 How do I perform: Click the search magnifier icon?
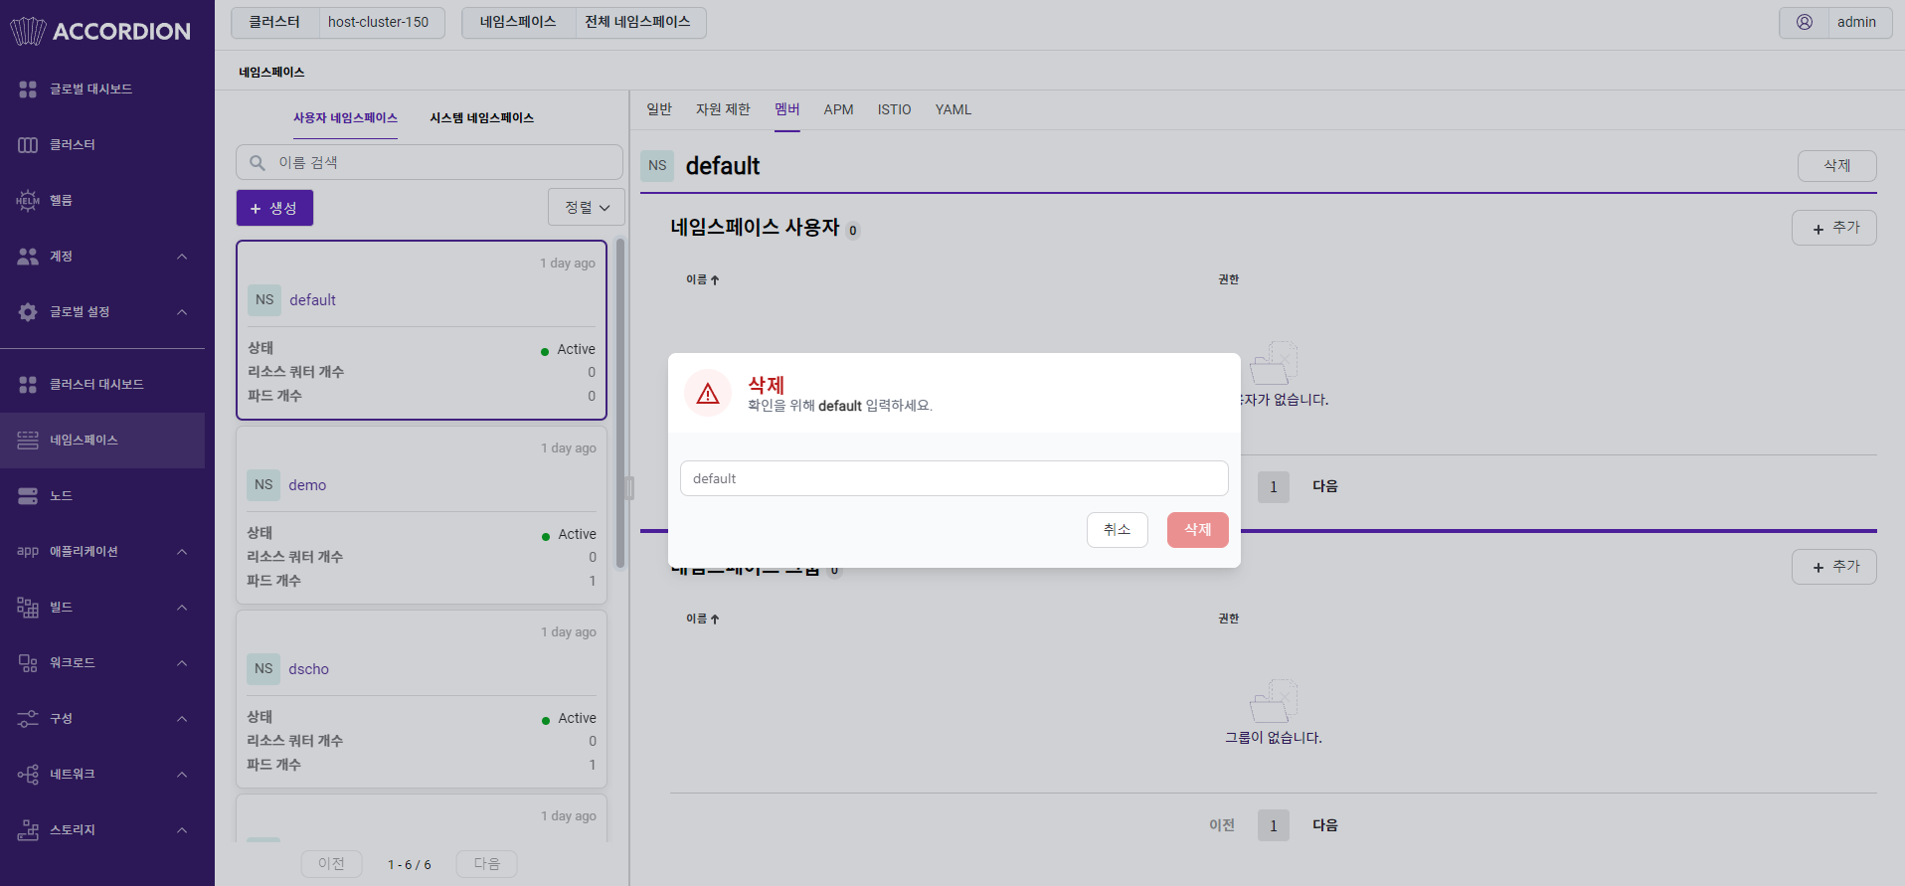click(258, 163)
